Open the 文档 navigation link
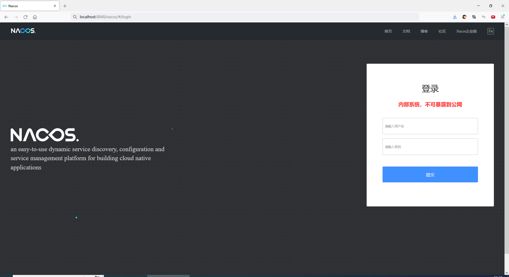509x277 pixels. [x=406, y=31]
